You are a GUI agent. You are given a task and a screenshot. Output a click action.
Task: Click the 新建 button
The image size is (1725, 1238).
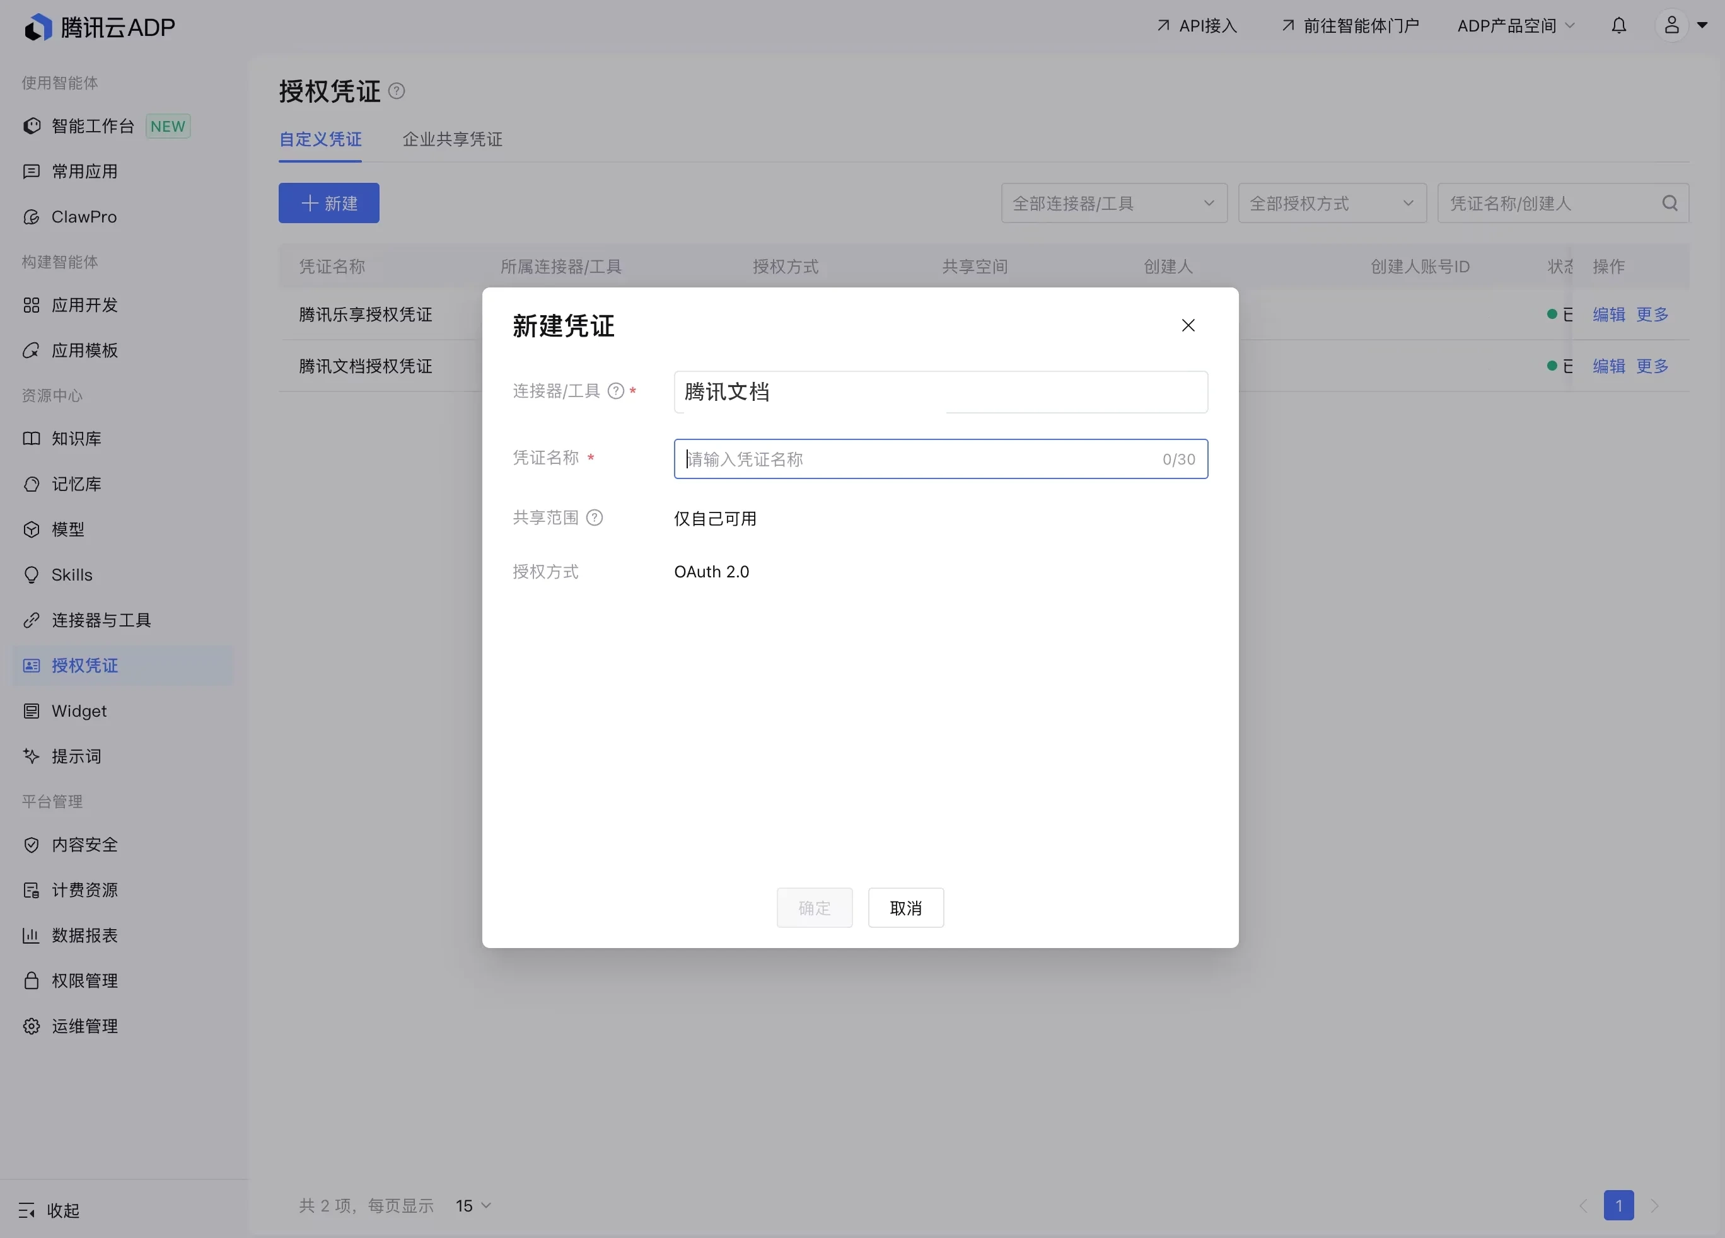pyautogui.click(x=328, y=203)
